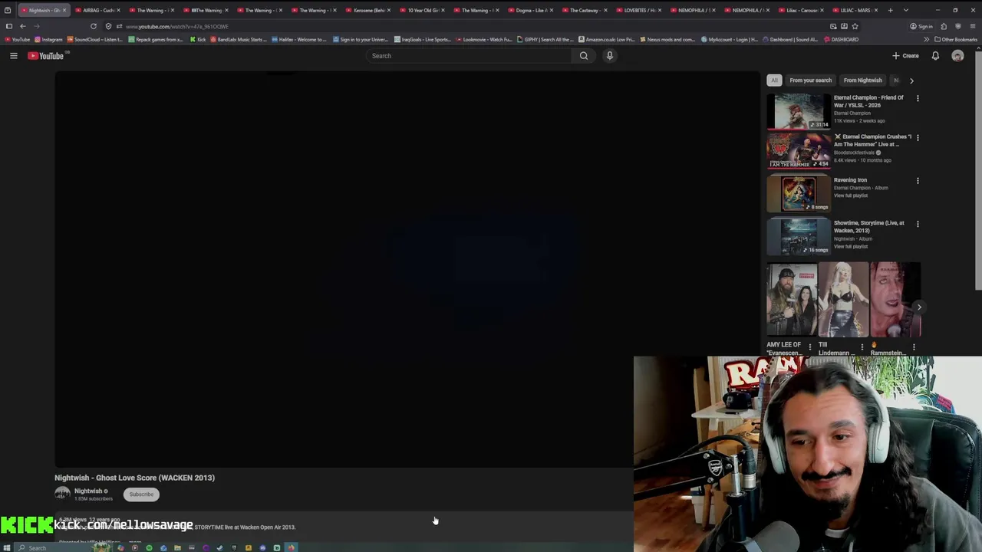Switch to the LOVEBITES browser tab
The image size is (982, 552).
coord(639,10)
